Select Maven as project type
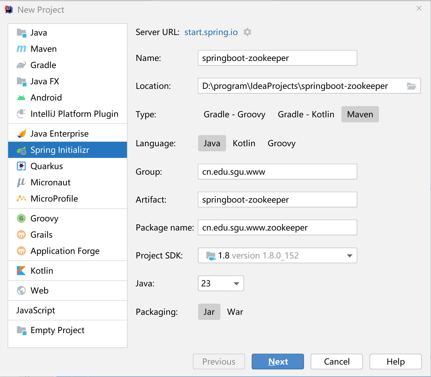The height and width of the screenshot is (377, 431). [360, 114]
